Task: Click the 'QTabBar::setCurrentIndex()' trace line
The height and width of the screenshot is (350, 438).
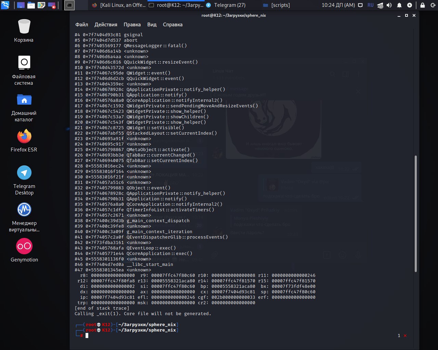Action: coord(136,160)
